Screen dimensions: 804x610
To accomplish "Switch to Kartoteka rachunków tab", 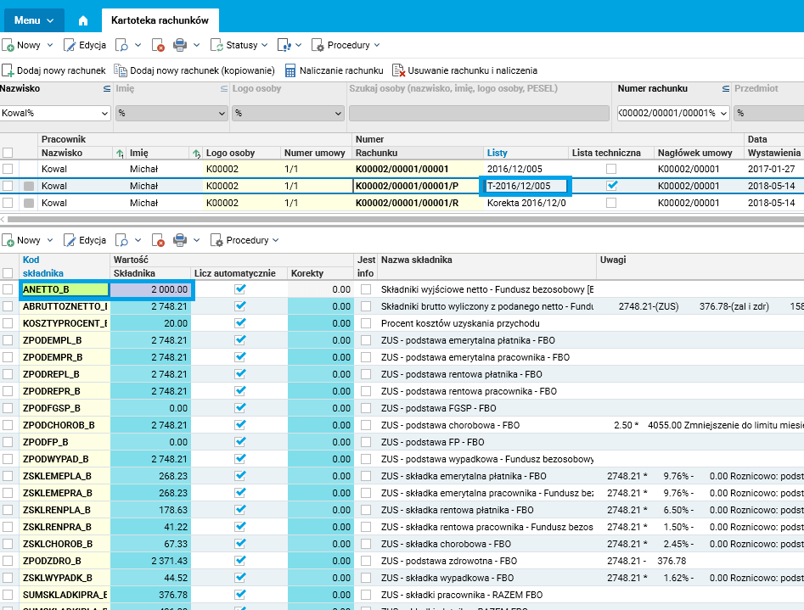I will 160,20.
